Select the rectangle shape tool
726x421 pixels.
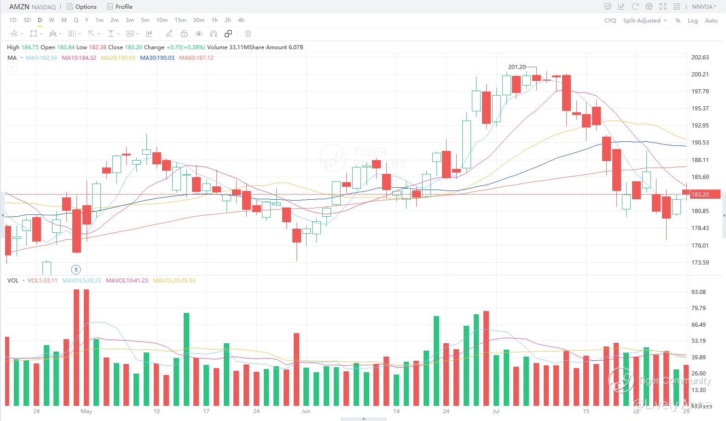tap(33, 34)
